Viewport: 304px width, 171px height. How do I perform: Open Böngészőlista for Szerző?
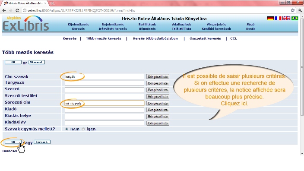[x=158, y=90]
